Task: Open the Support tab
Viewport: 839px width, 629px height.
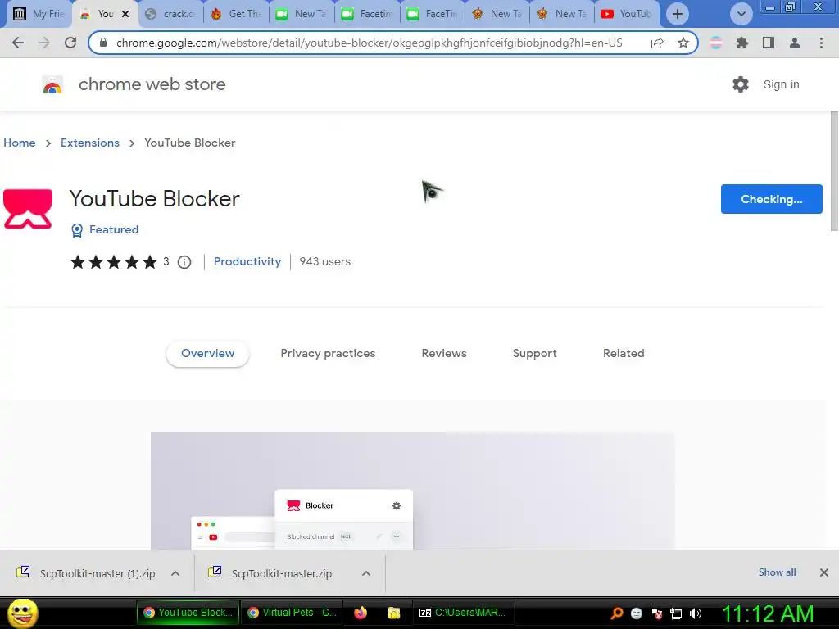Action: pyautogui.click(x=534, y=354)
